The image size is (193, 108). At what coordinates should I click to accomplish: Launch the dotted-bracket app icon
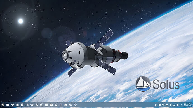(42, 105)
